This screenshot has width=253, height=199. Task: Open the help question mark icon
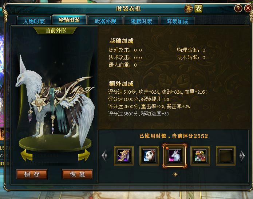[238, 8]
